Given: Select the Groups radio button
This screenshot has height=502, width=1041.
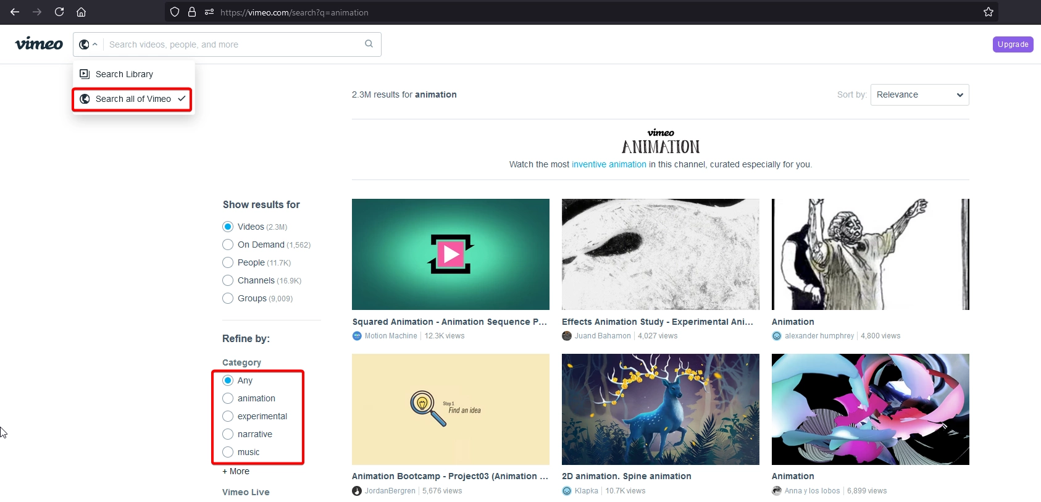Looking at the screenshot, I should (228, 298).
